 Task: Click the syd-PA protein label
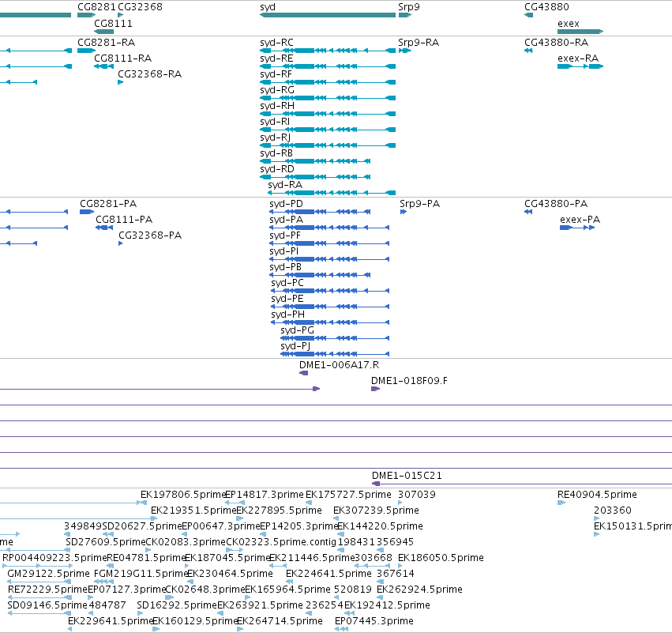(286, 220)
